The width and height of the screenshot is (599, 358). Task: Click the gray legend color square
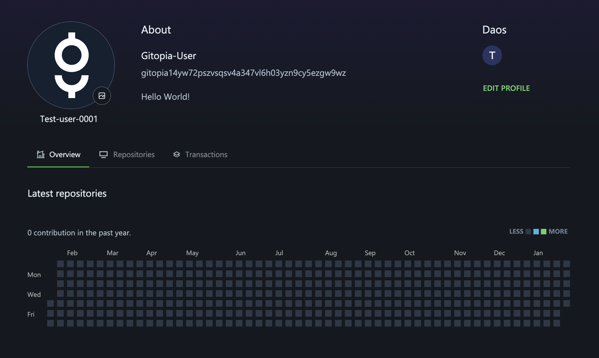[528, 232]
